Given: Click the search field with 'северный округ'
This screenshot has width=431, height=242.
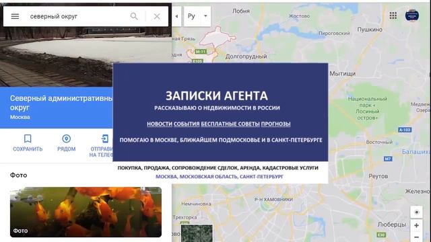Looking at the screenshot, I should (77, 16).
